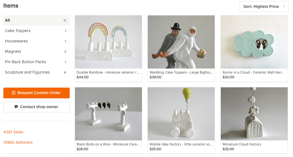
Task: Show the Housewares category
Action: point(37,41)
